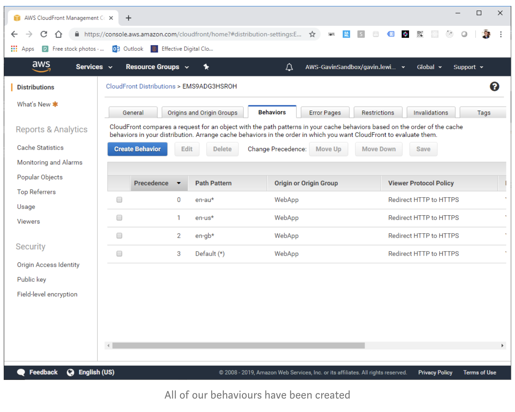
Task: Click the Save button
Action: (x=423, y=149)
